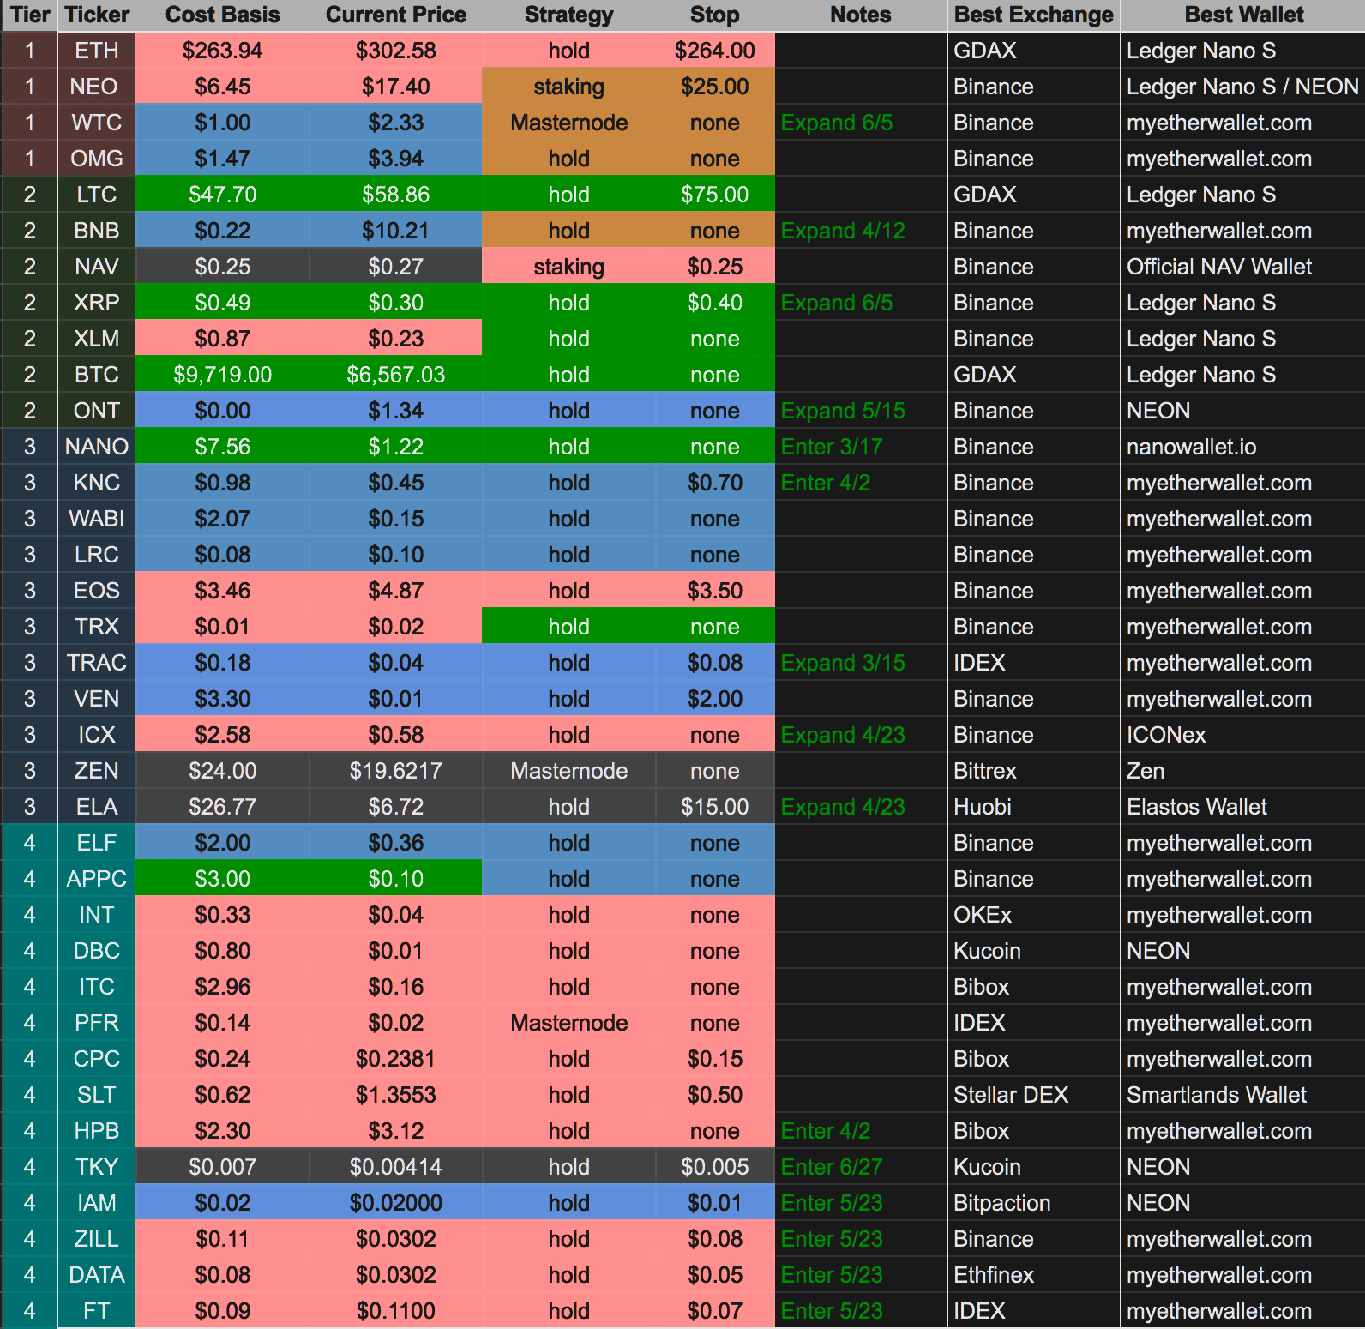Click the ETH ticker cell
1365x1329 pixels.
(x=97, y=51)
